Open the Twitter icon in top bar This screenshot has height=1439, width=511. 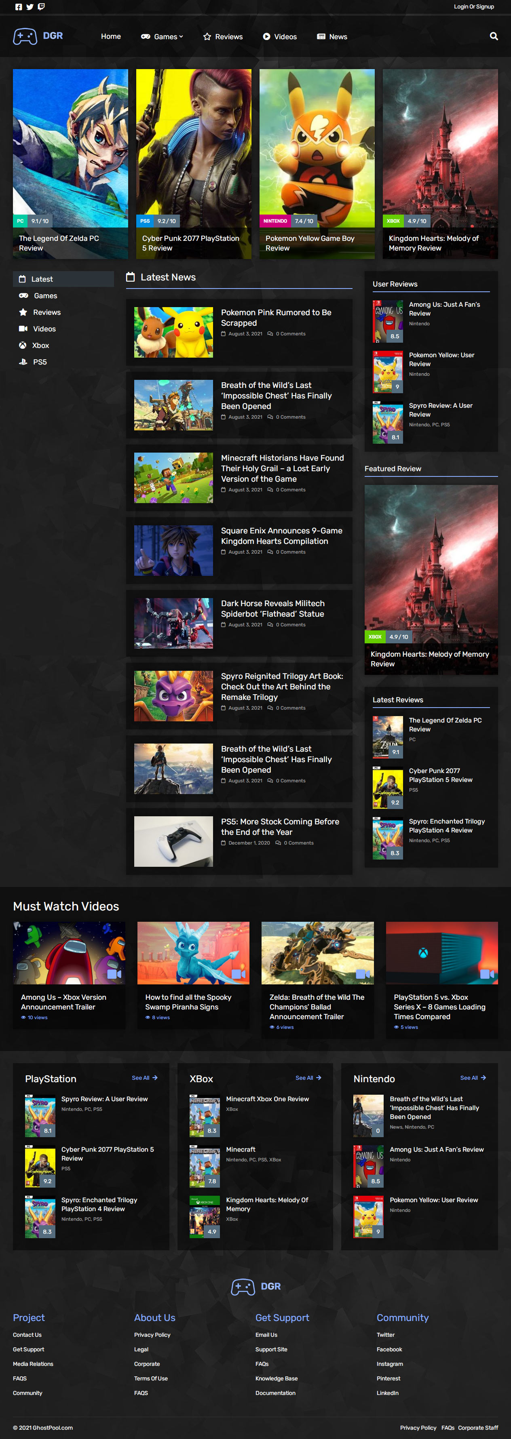click(x=30, y=7)
